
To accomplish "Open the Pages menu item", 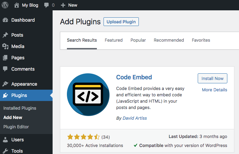I will 18,58.
